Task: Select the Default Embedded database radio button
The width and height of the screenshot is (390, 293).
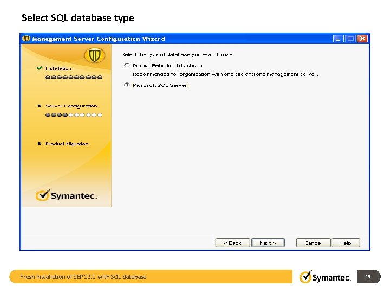Action: [127, 66]
